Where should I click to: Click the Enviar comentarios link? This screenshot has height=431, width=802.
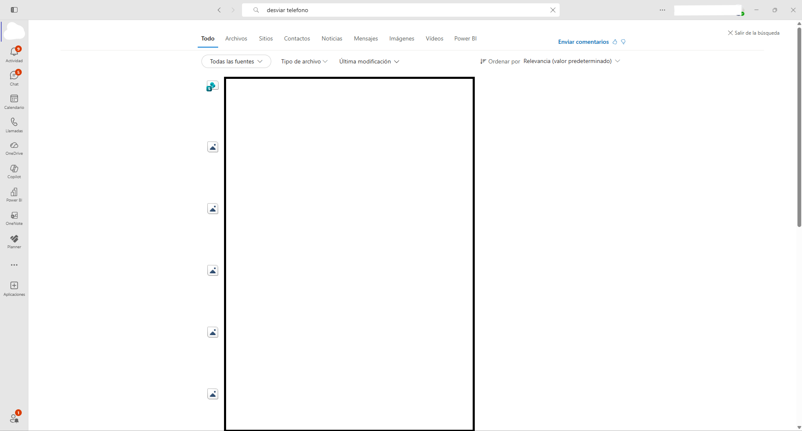tap(583, 42)
